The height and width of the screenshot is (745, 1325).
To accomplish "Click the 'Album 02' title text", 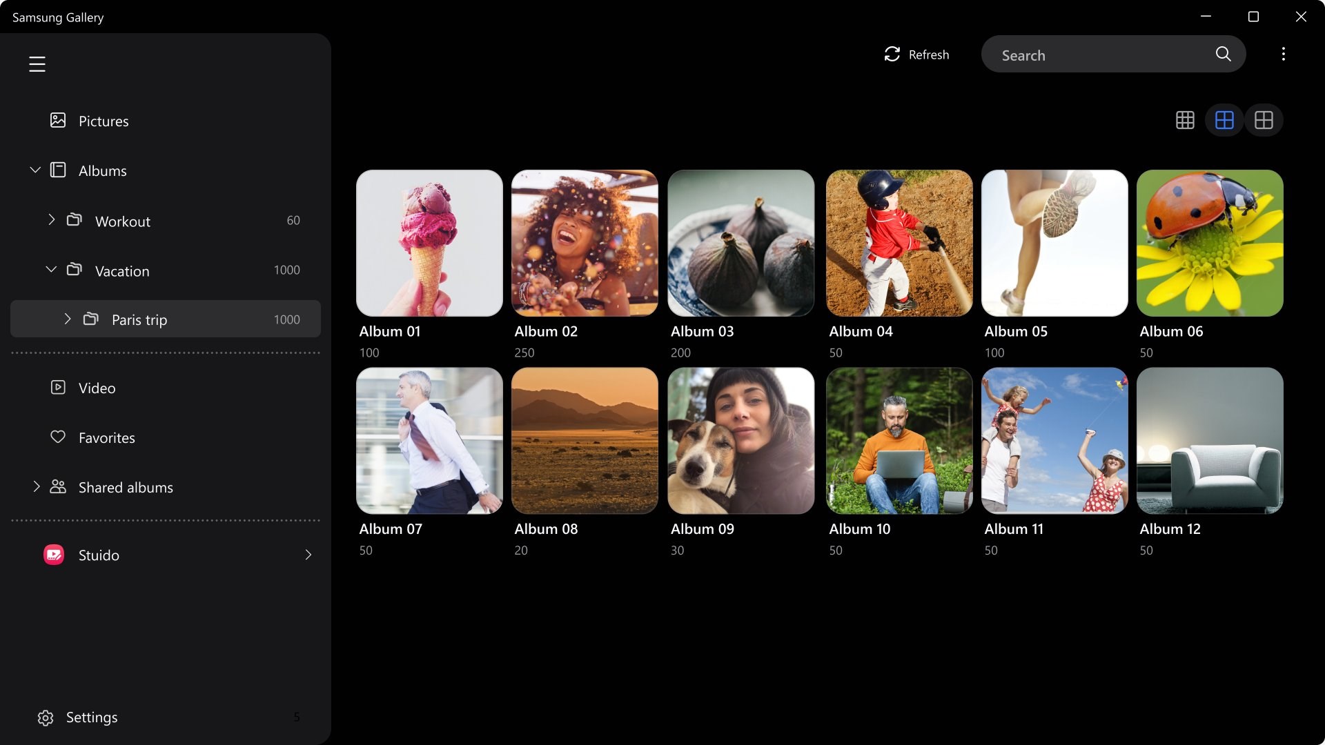I will [x=546, y=331].
